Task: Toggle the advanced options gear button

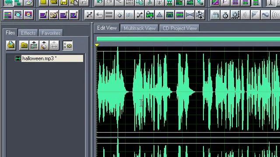Action: [x=67, y=45]
